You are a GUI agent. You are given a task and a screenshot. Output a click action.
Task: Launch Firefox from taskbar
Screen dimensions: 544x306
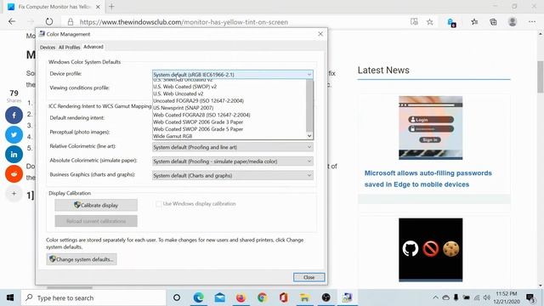click(x=241, y=297)
